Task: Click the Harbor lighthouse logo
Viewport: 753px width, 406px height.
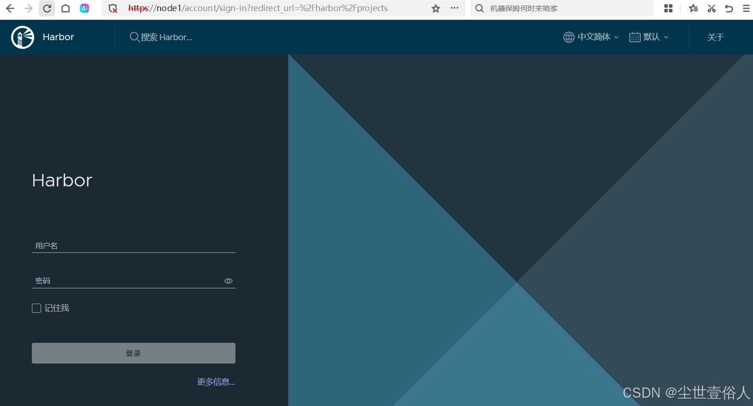Action: point(23,37)
